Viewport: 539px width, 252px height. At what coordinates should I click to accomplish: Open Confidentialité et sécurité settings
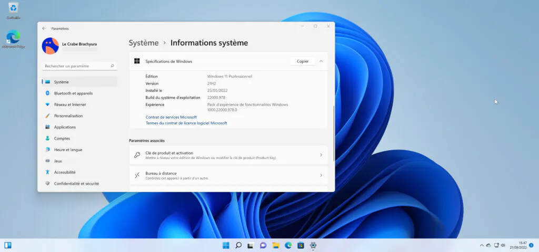(80, 183)
